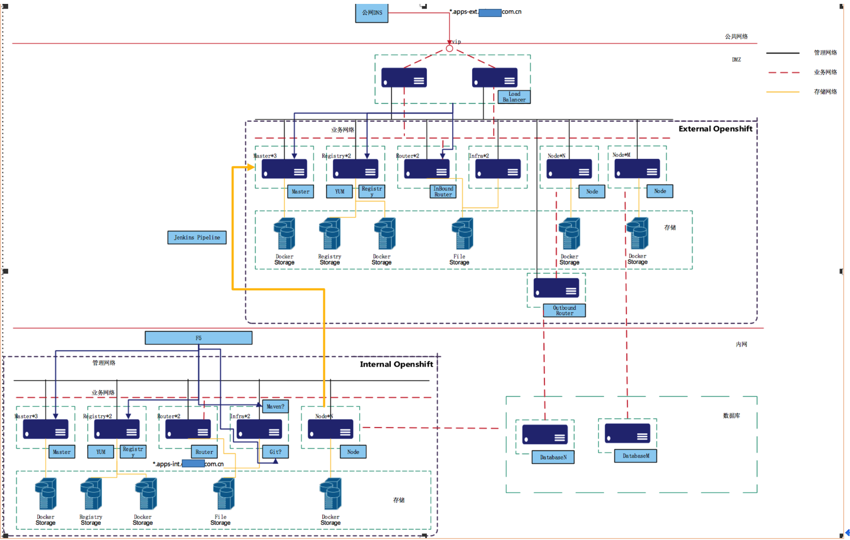Click the Outbound Router label box

564,310
